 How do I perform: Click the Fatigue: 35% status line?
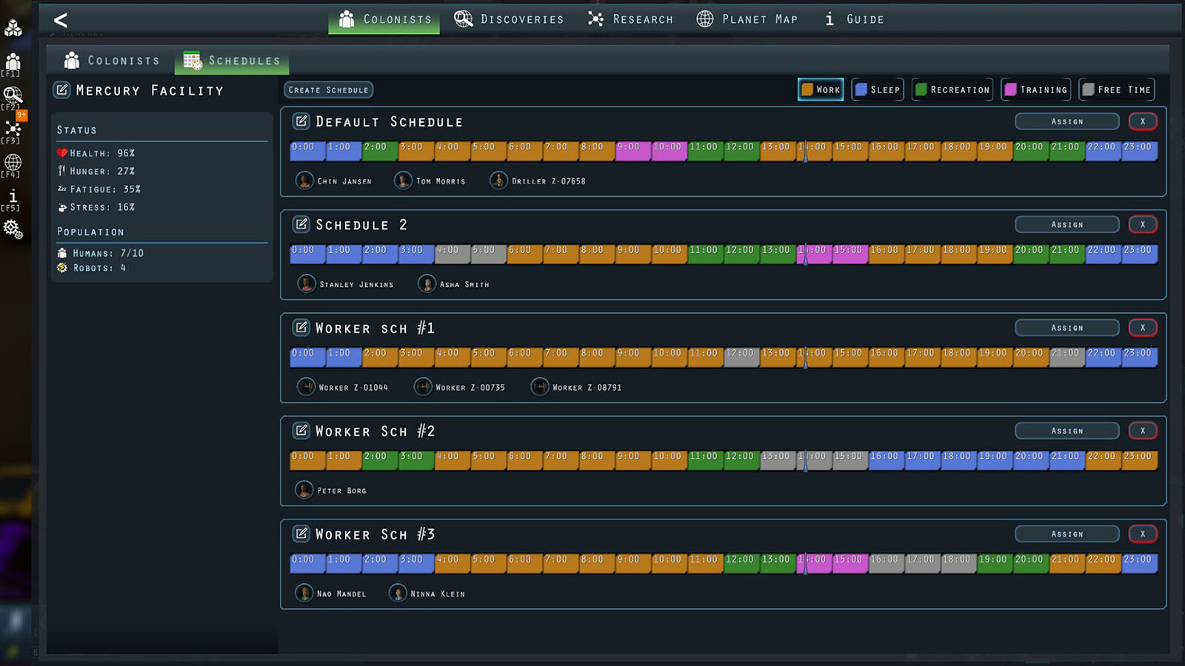click(x=99, y=189)
